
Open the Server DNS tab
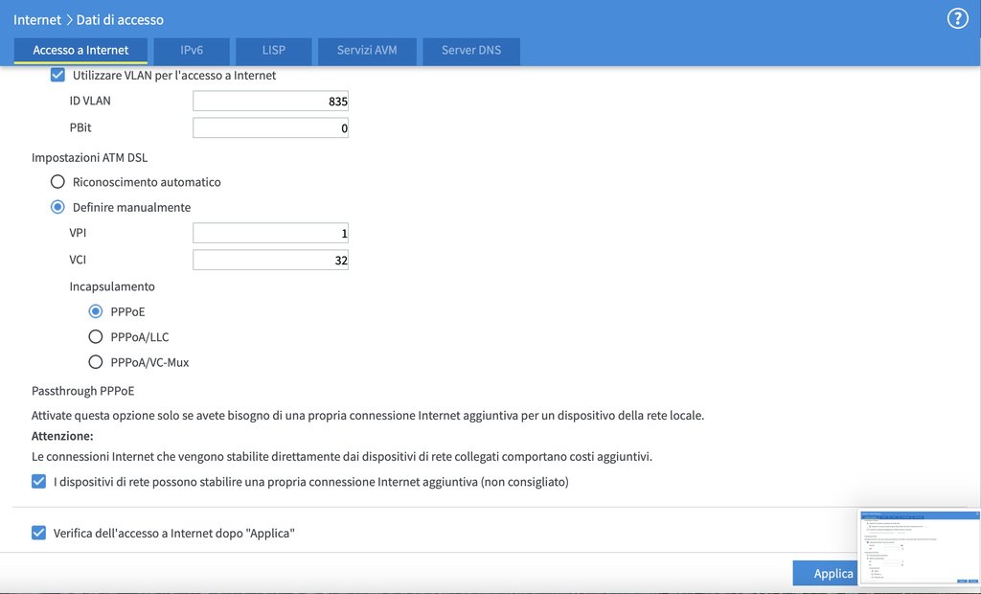471,51
